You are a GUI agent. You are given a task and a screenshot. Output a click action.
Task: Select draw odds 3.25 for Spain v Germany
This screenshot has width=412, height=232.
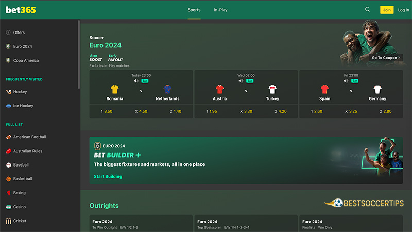click(x=351, y=111)
